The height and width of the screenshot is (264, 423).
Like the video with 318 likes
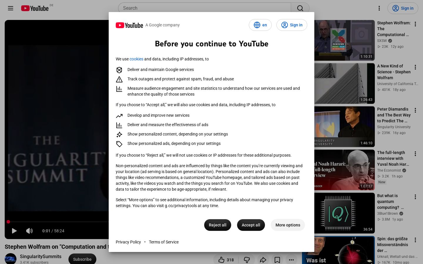[226, 260]
